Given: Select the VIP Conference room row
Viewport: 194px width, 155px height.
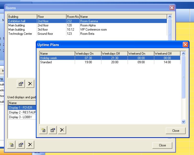Looking at the screenshot, I should point(93,30).
